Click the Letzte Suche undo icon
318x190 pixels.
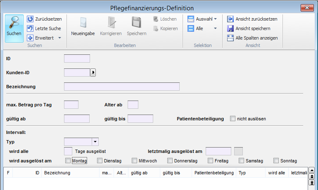30,28
